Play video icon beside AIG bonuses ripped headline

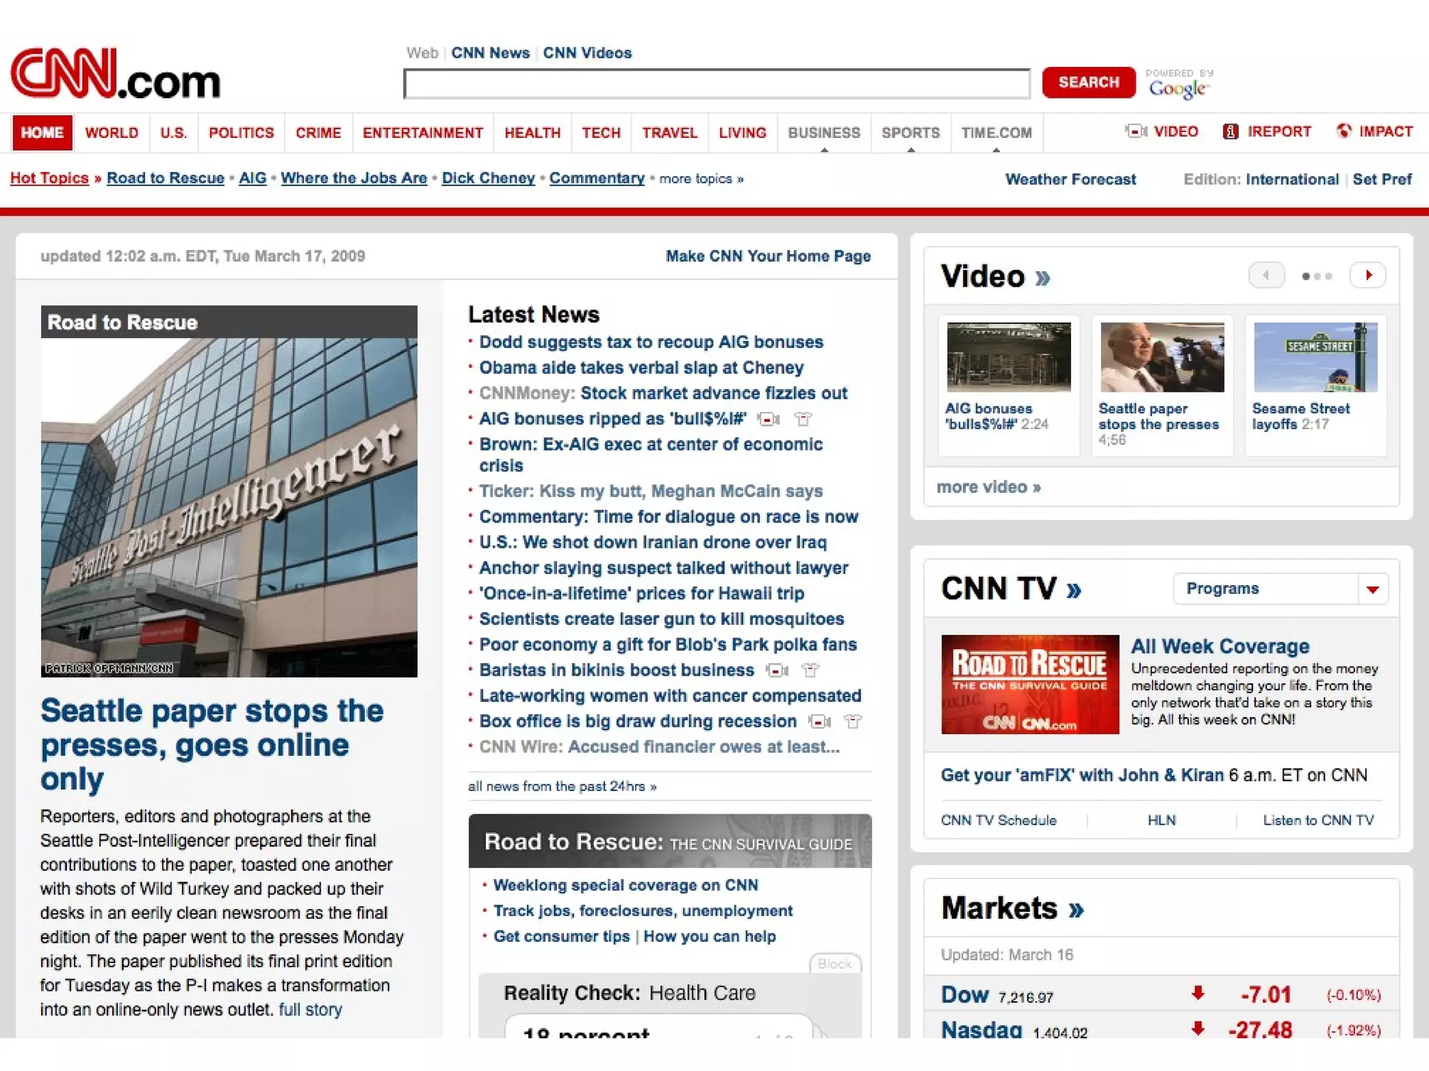click(768, 419)
